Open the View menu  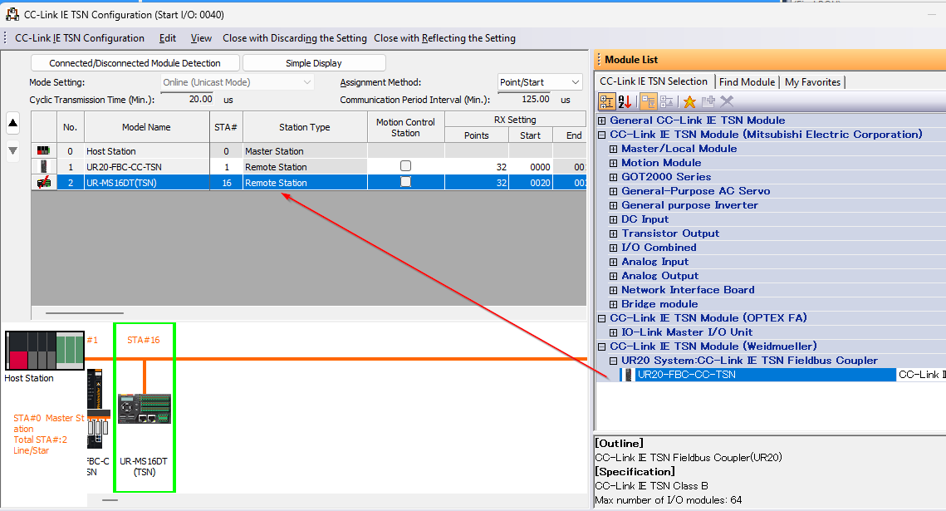201,38
